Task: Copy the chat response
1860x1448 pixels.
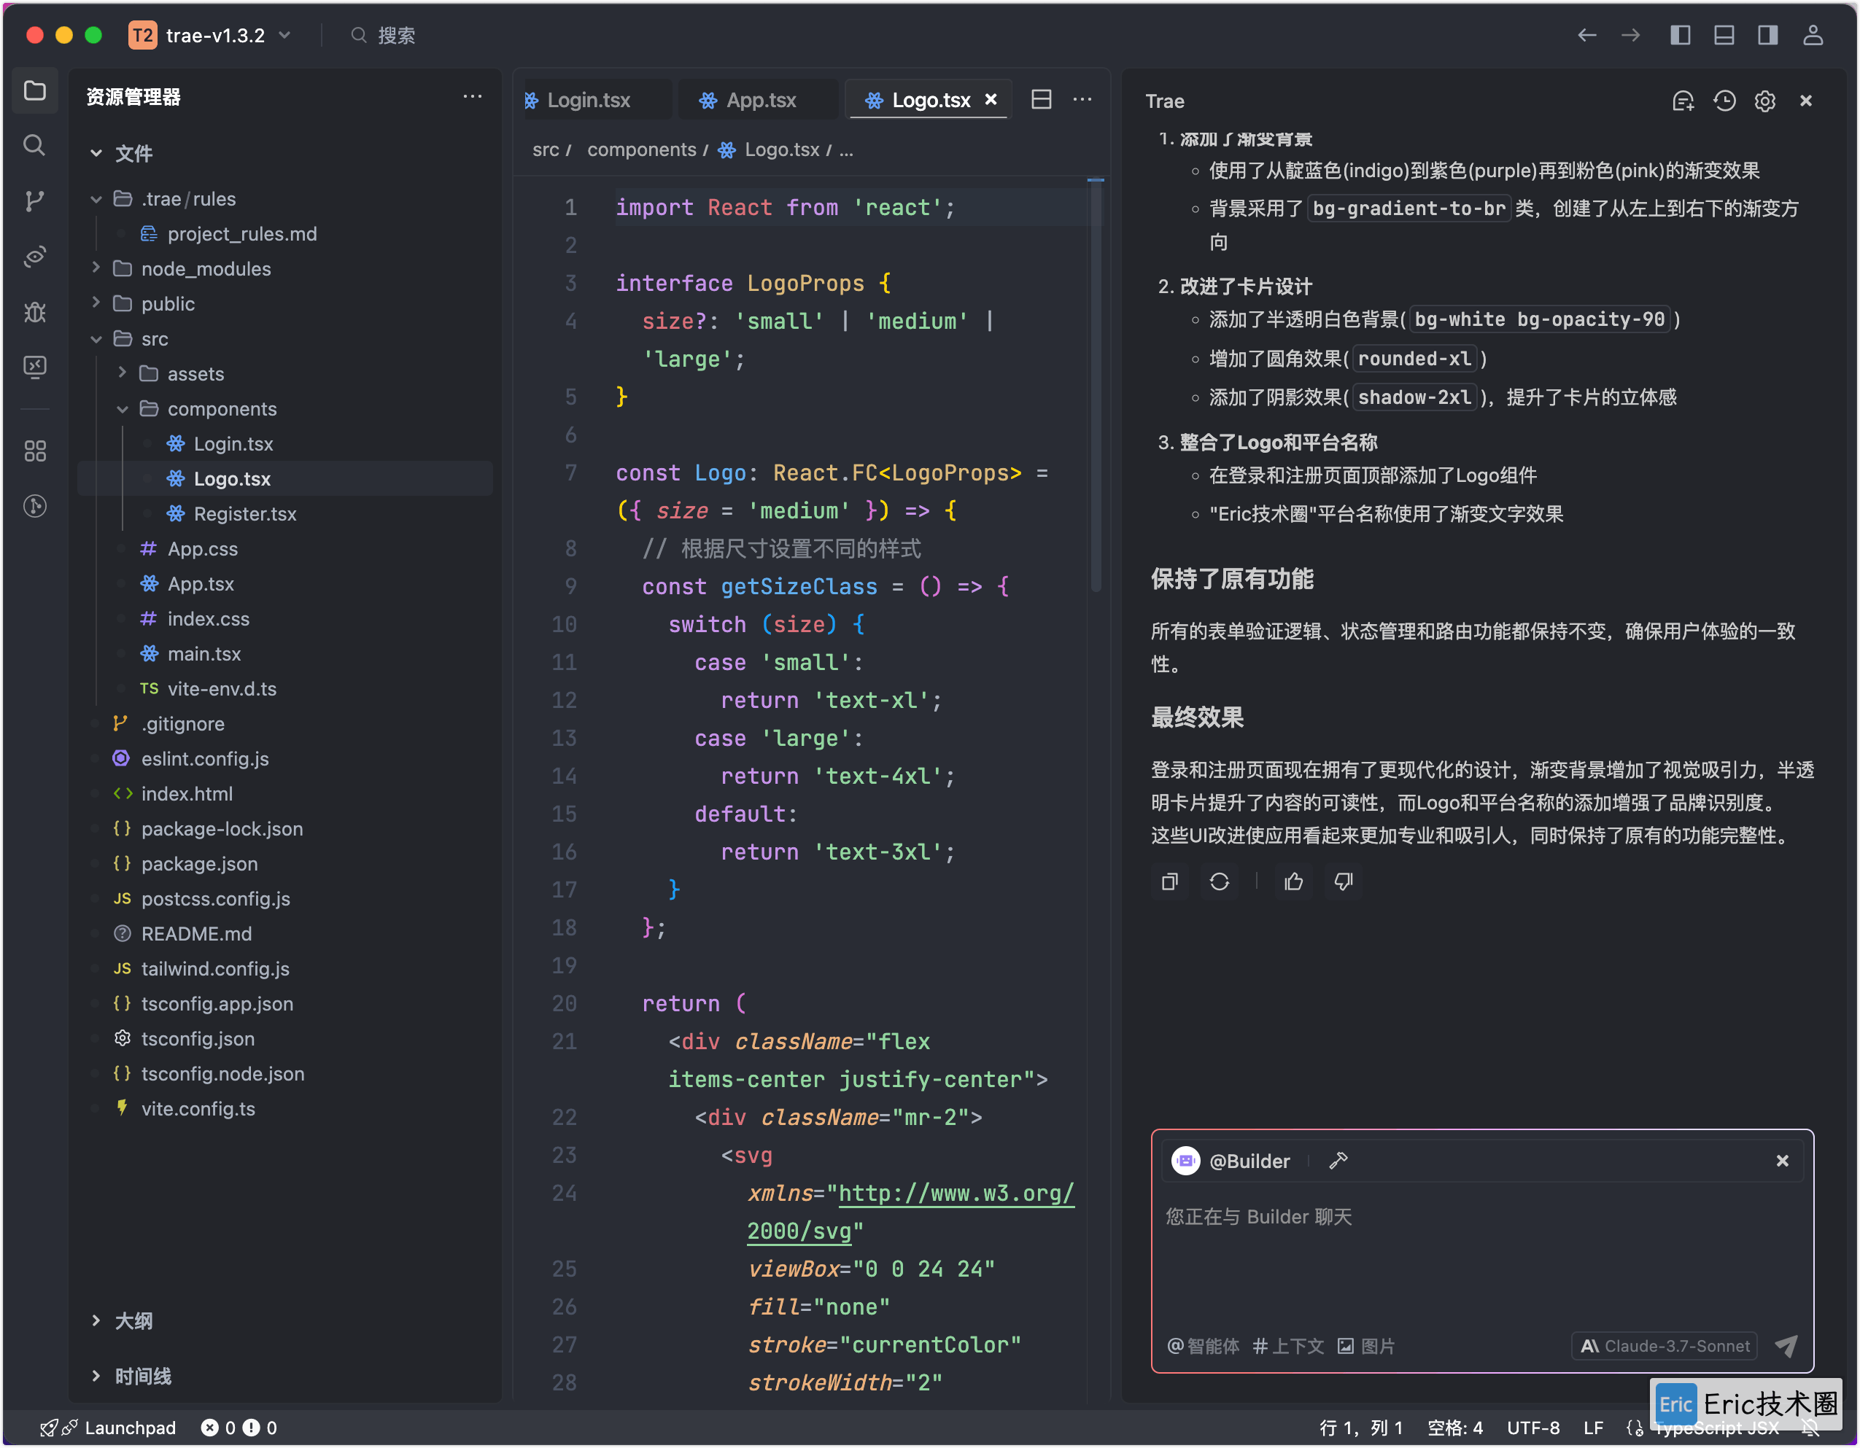Action: (1170, 882)
